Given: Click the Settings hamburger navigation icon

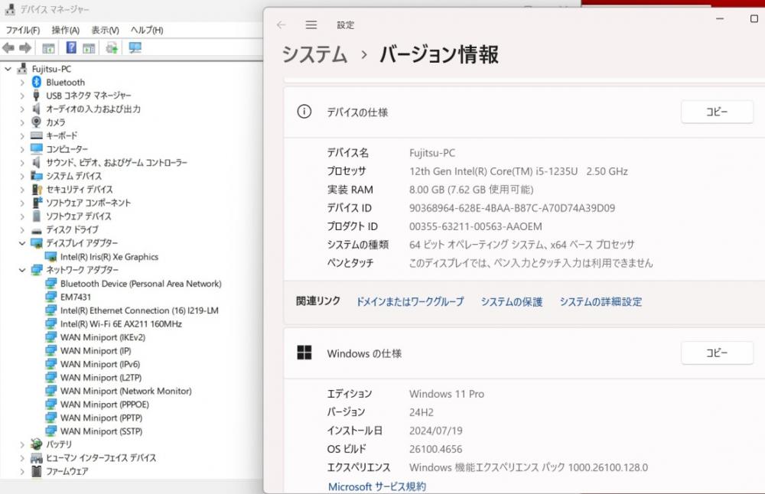Looking at the screenshot, I should [x=311, y=25].
